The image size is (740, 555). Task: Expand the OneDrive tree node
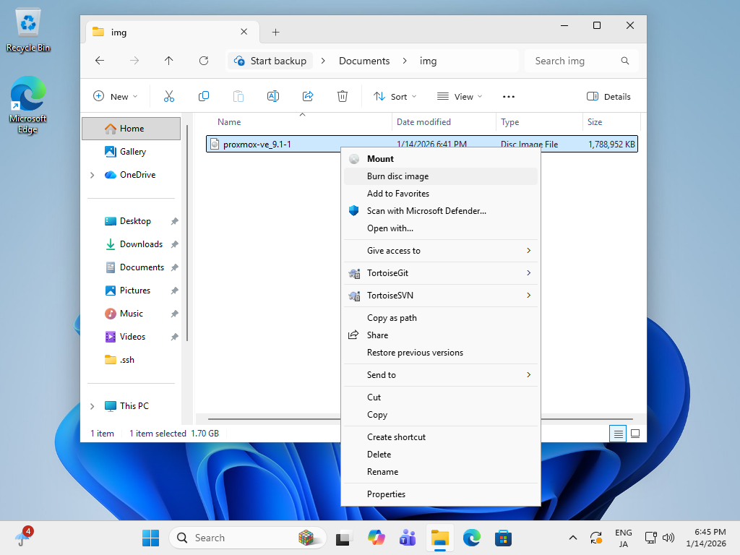pos(92,175)
